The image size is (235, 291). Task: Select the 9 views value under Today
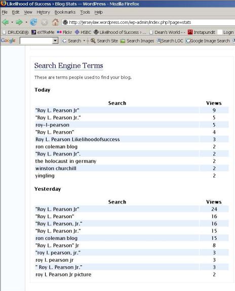pos(214,110)
